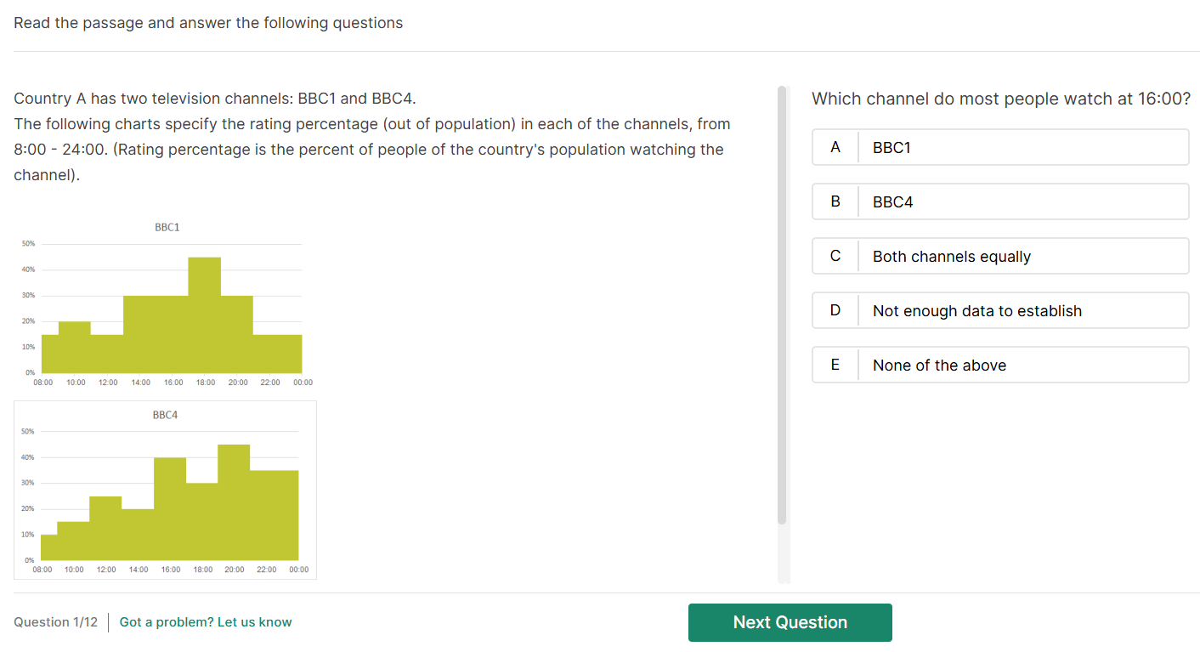Click the tallest bar in the BBC4 chart
The width and height of the screenshot is (1200, 652).
click(234, 502)
